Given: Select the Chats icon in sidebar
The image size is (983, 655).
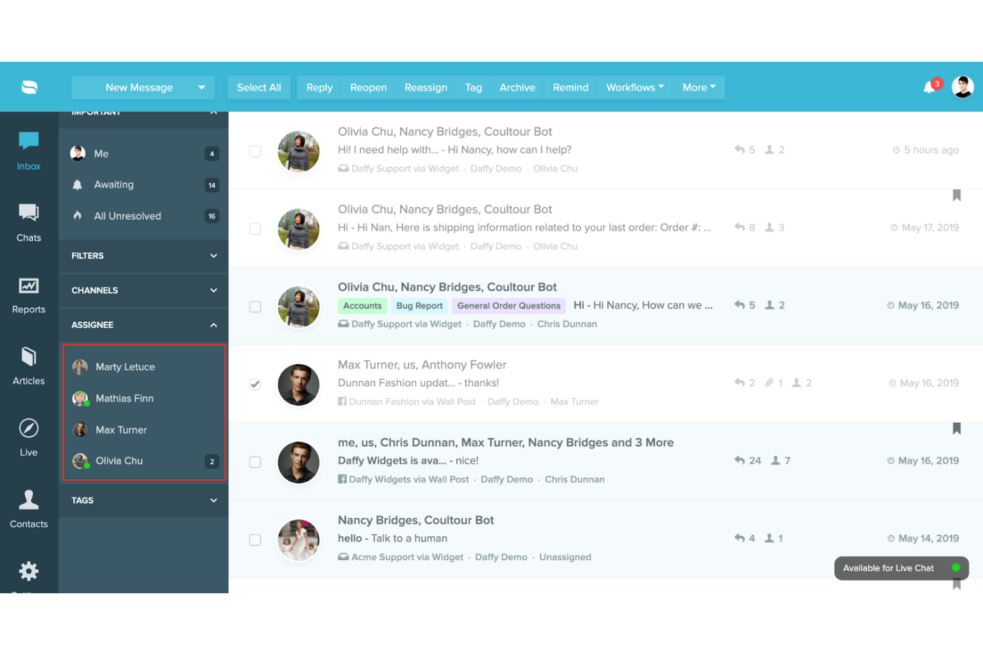Looking at the screenshot, I should 28,221.
